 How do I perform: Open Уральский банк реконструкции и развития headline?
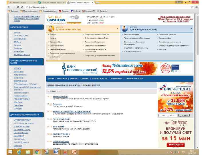click(72, 111)
